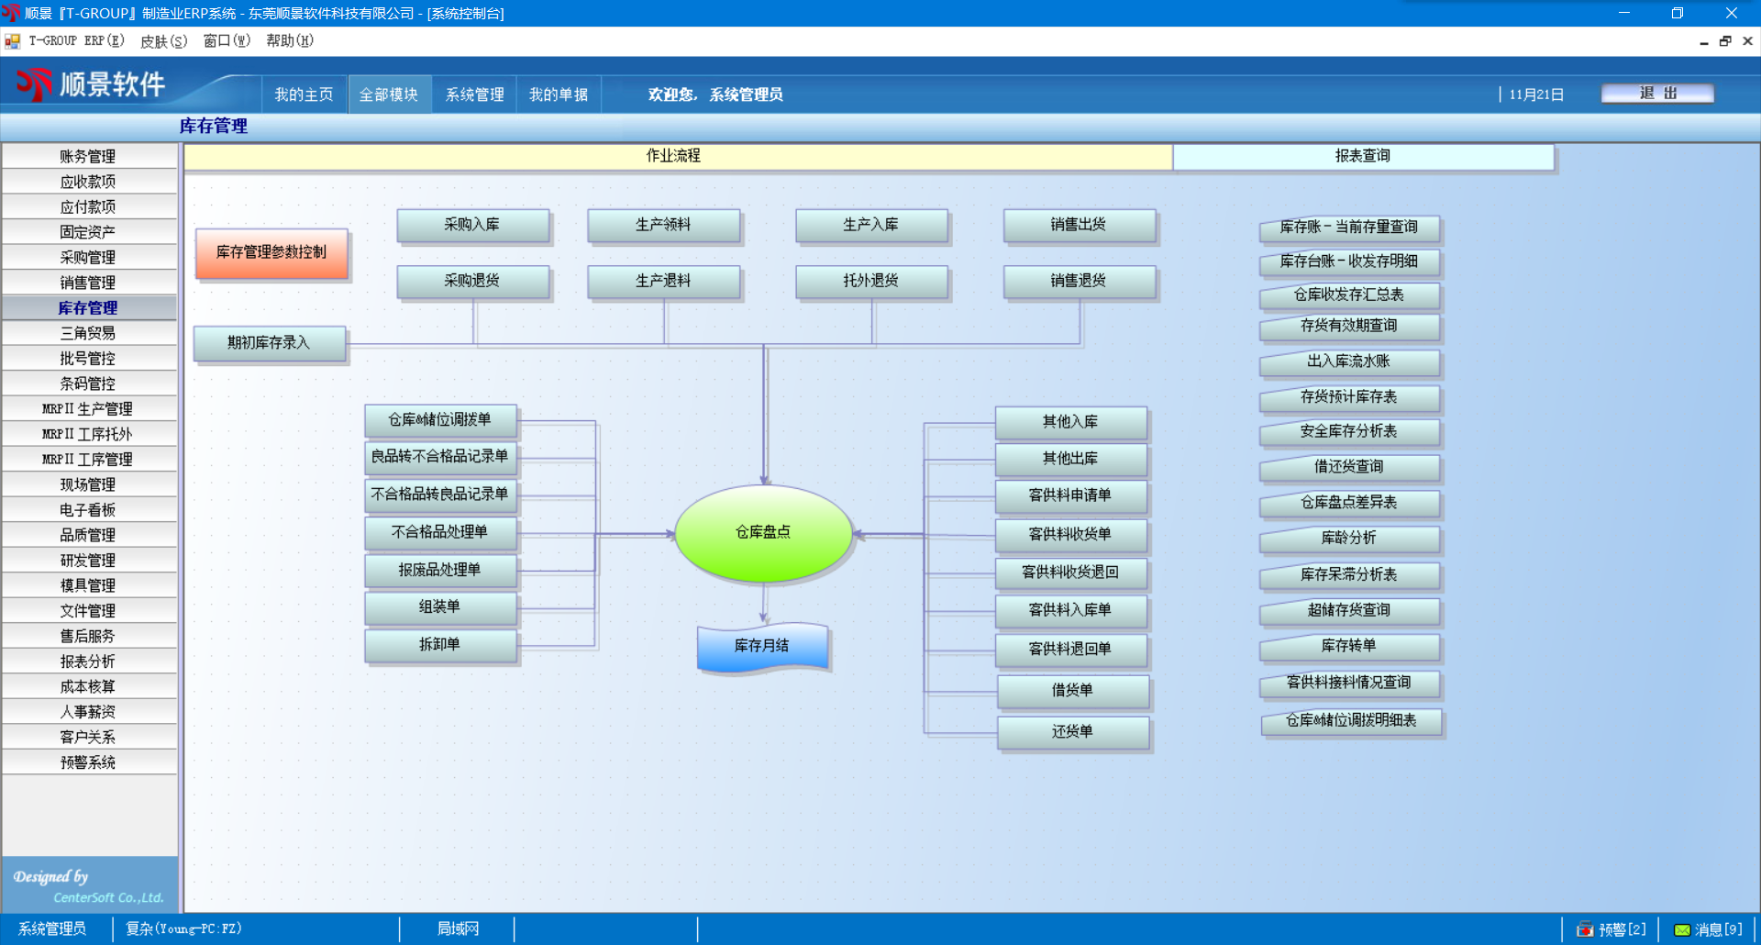This screenshot has height=945, width=1761.
Task: Open the 采购入库 workflow step
Action: 472,225
